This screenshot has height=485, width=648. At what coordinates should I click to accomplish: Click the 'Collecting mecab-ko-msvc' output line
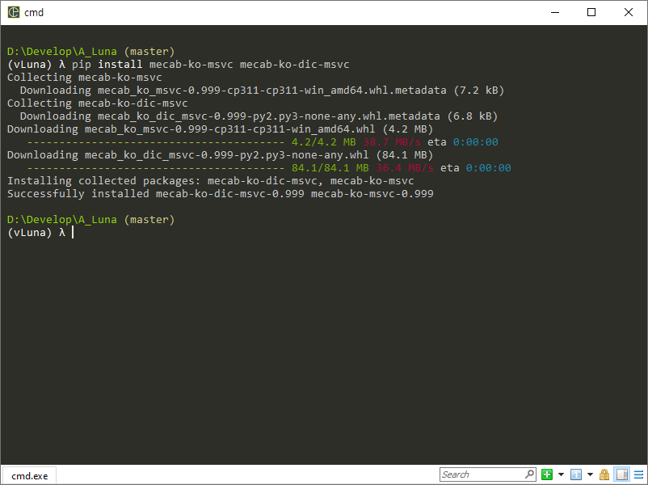[x=85, y=78]
